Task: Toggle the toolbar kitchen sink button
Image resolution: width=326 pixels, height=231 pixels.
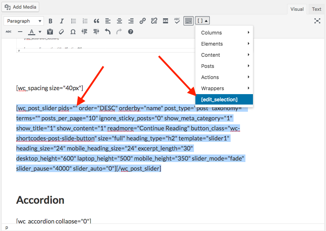Action: 189,21
